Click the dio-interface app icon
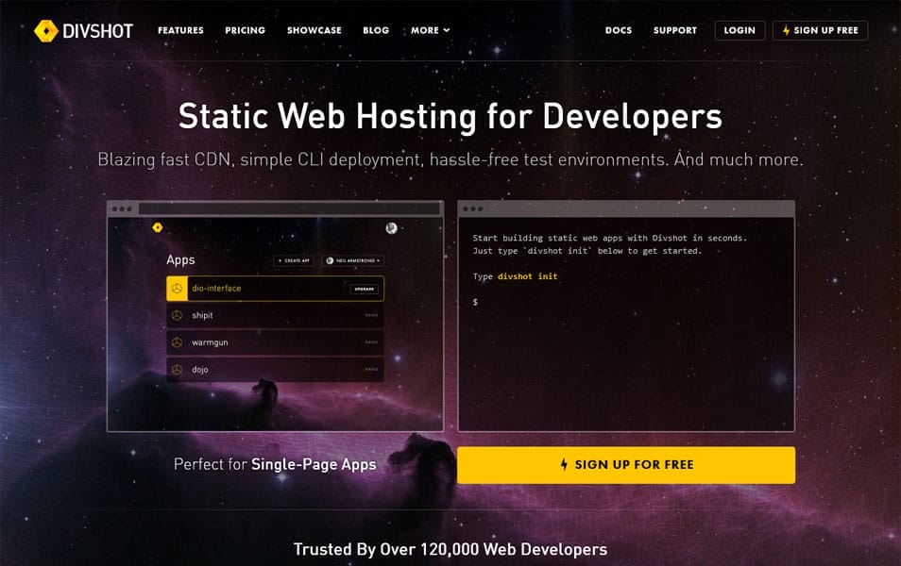This screenshot has height=566, width=901. (x=177, y=288)
